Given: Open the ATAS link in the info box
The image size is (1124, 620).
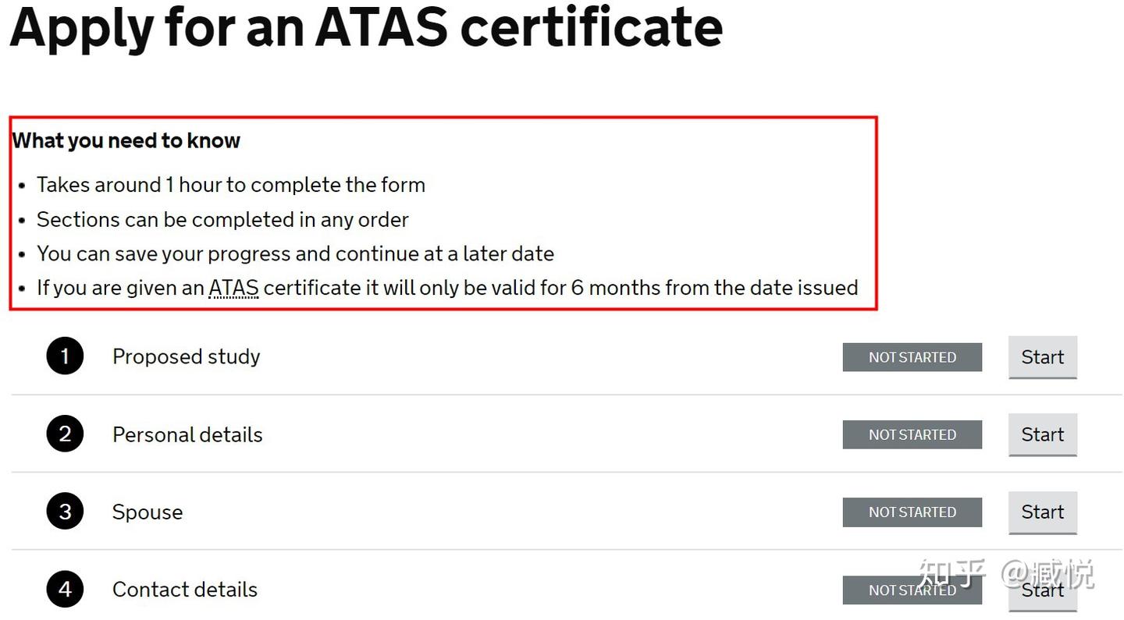Looking at the screenshot, I should click(233, 287).
